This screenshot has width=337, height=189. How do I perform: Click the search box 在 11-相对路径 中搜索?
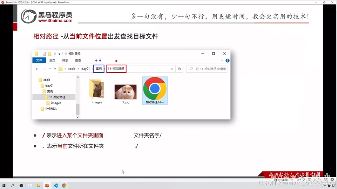pos(207,69)
